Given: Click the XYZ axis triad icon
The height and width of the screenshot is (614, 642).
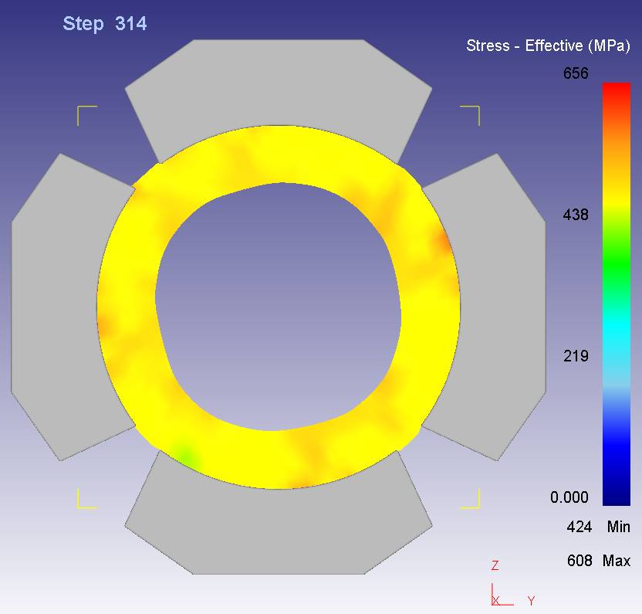Looking at the screenshot, I should [504, 589].
